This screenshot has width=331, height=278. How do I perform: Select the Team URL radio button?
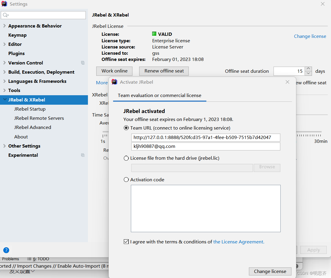126,128
